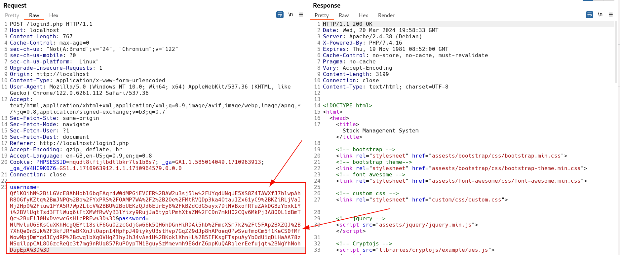This screenshot has width=620, height=255.
Task: Toggle word wrap in the Request panel
Action: 280,15
